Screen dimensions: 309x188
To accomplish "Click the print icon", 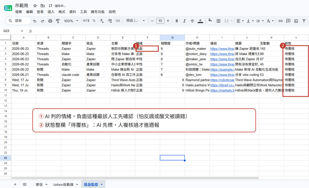I will tap(50, 21).
